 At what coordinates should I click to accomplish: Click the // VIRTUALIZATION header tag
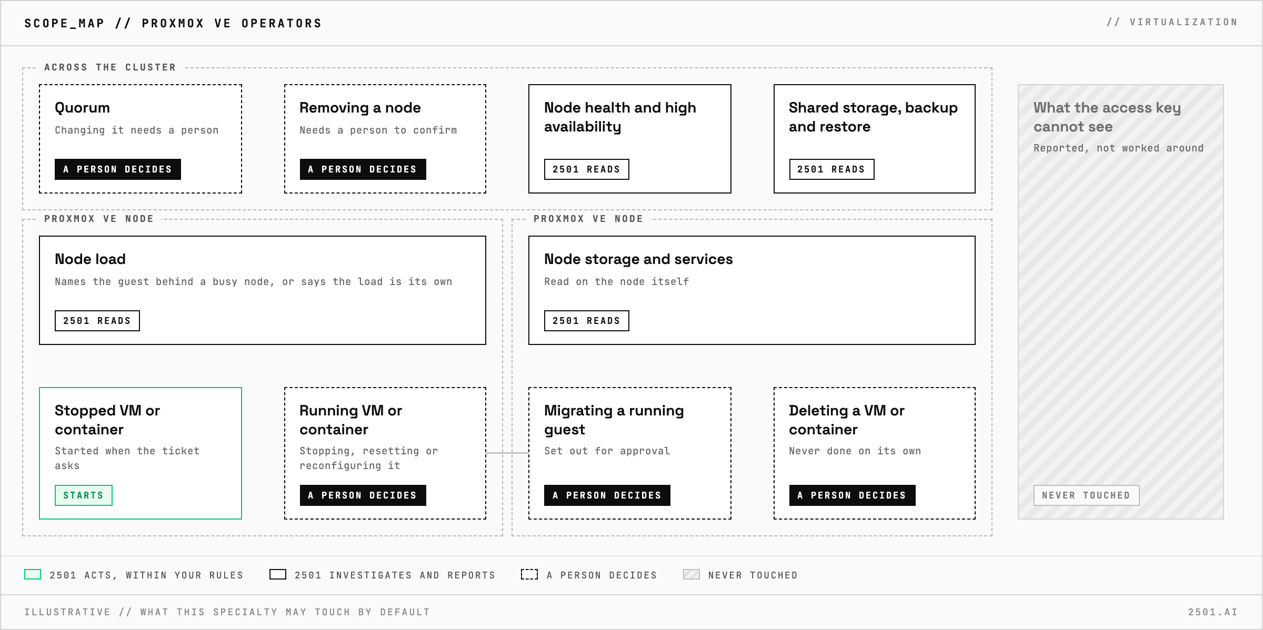click(x=1172, y=22)
